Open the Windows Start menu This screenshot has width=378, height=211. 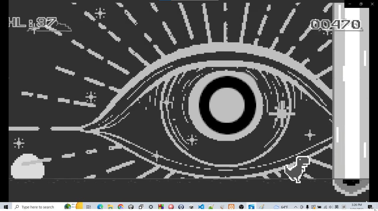(x=6, y=207)
